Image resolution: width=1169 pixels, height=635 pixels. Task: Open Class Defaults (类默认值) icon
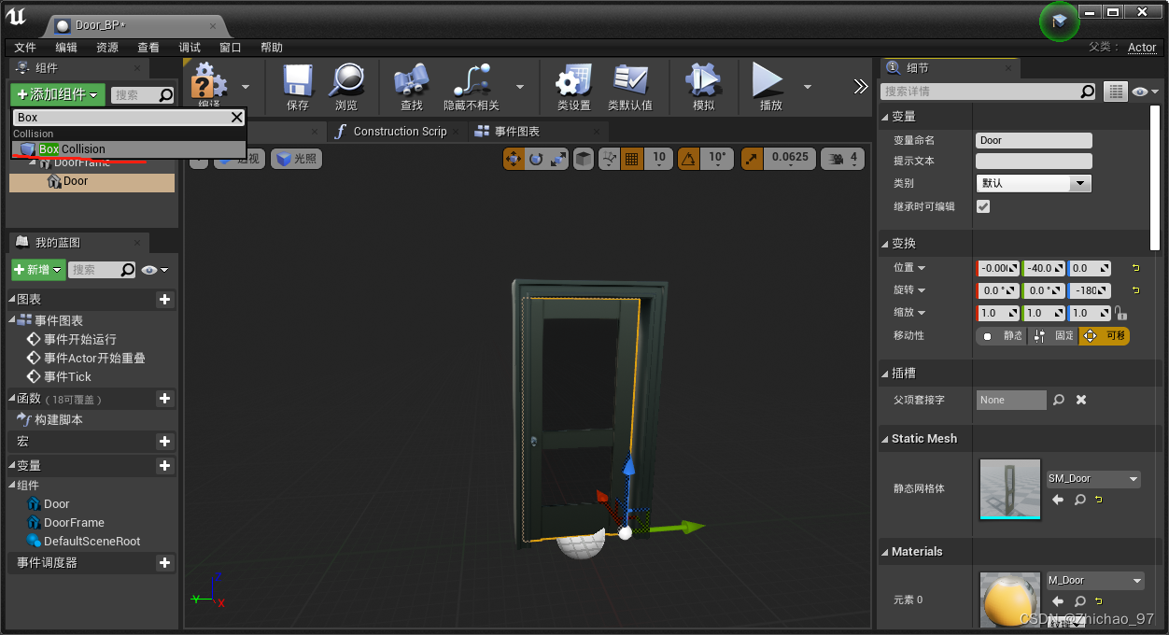[630, 81]
